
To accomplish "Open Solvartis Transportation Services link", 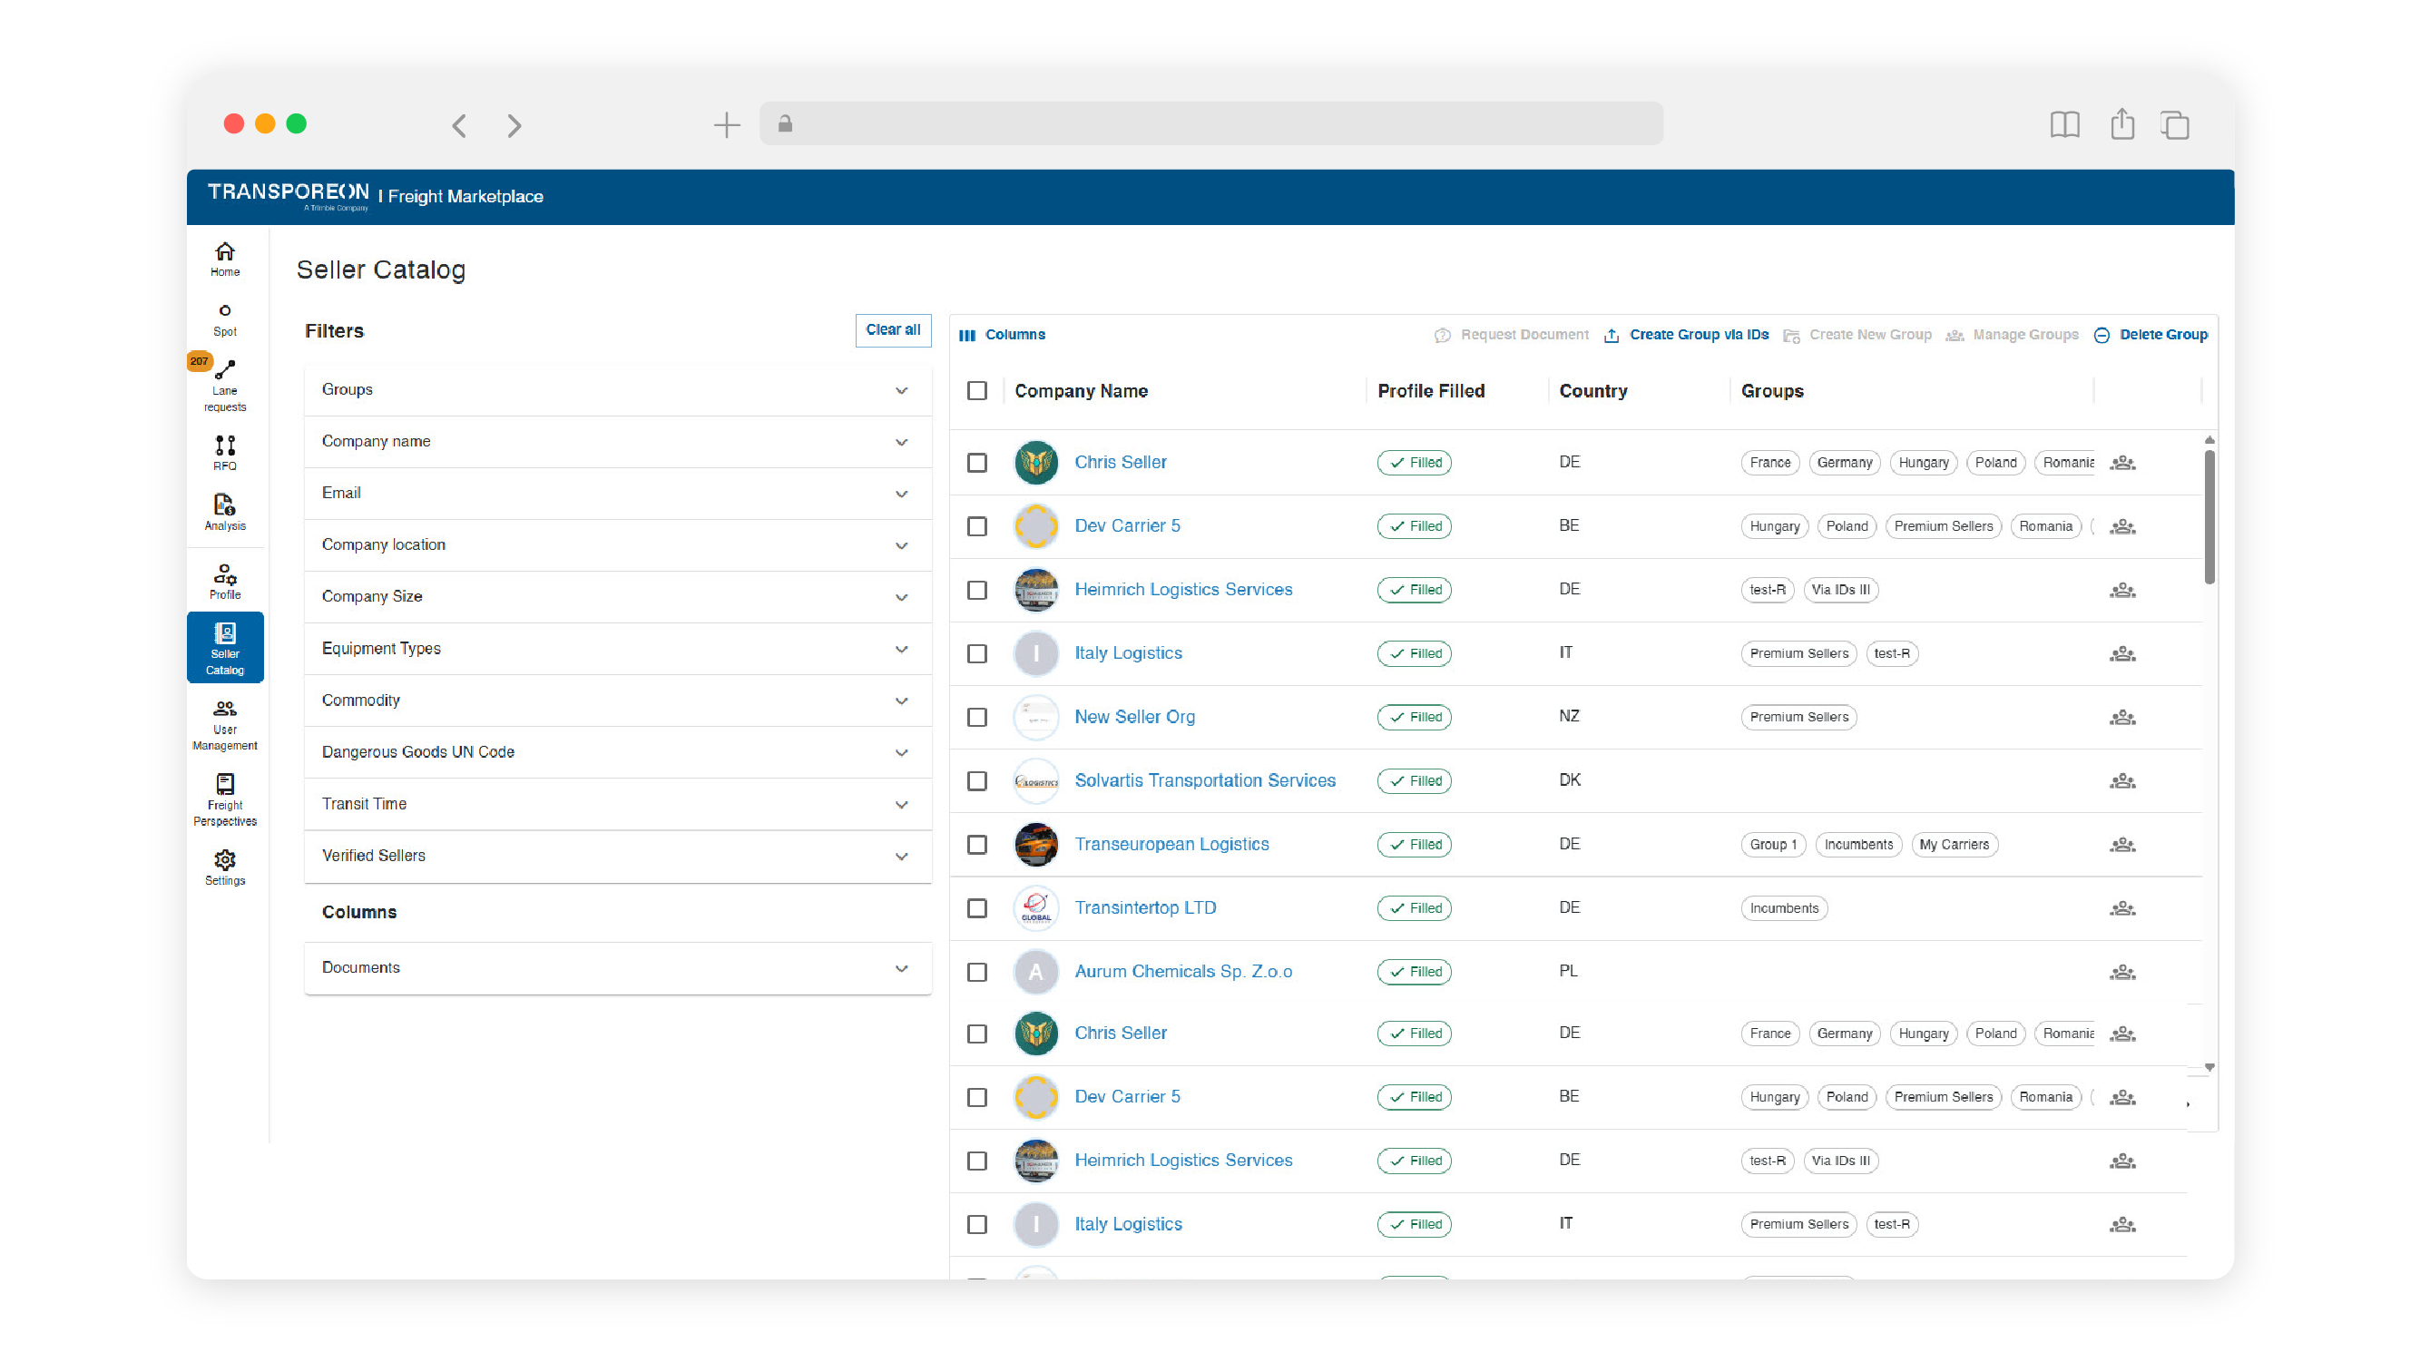I will pyautogui.click(x=1204, y=780).
